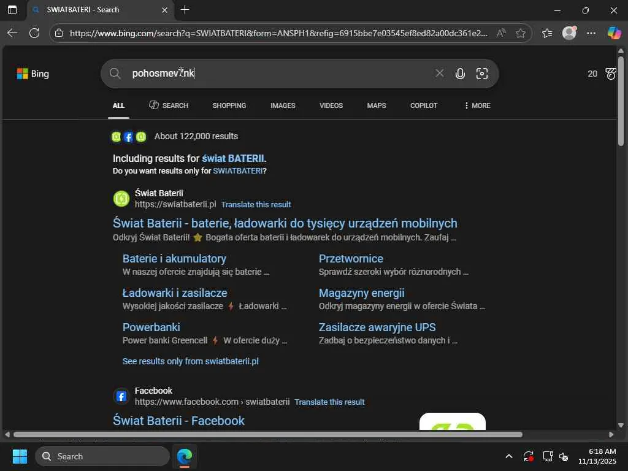Go back with the browser back arrow
Viewport: 628px width, 471px height.
click(12, 33)
